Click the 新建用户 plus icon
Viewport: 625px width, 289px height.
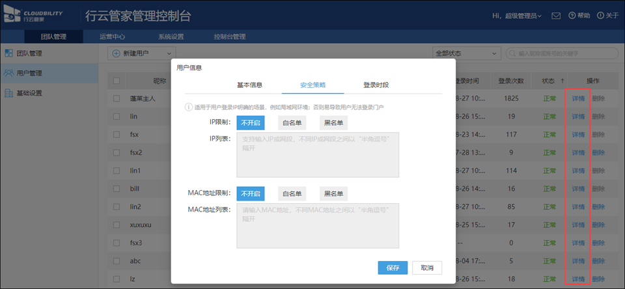coord(116,53)
